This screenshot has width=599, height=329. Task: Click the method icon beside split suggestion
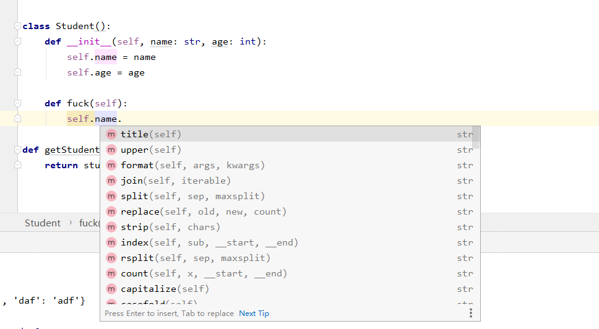[x=111, y=196]
